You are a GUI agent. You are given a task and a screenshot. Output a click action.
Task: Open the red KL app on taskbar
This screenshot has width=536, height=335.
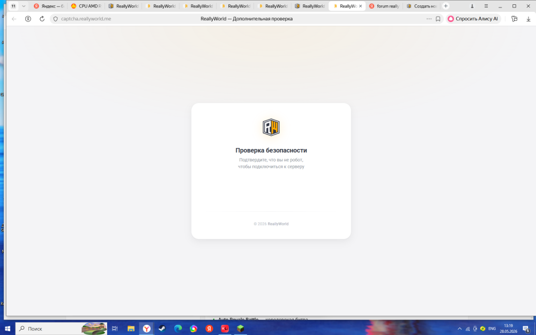pyautogui.click(x=225, y=329)
